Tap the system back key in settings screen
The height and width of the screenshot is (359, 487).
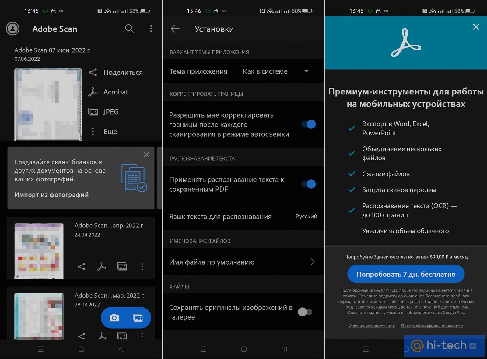(x=284, y=349)
